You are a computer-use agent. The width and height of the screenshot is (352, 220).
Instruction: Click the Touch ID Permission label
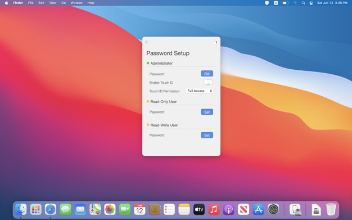[x=165, y=91]
